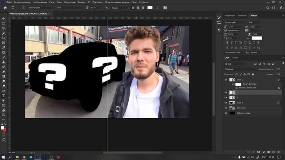Viewport: 285px width, 160px height.
Task: Open the Изображение menu
Action: pos(40,2)
